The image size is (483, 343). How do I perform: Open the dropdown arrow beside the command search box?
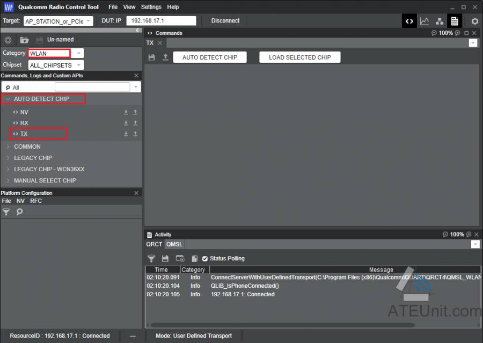136,87
